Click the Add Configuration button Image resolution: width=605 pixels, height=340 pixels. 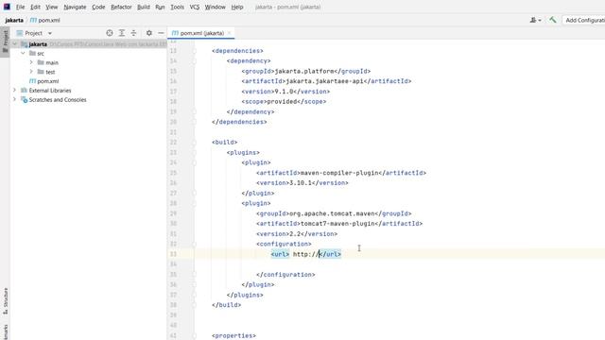(x=584, y=20)
